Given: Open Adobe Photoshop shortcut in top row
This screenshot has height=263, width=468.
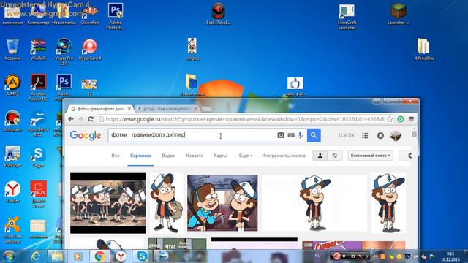Looking at the screenshot, I should pos(116,15).
